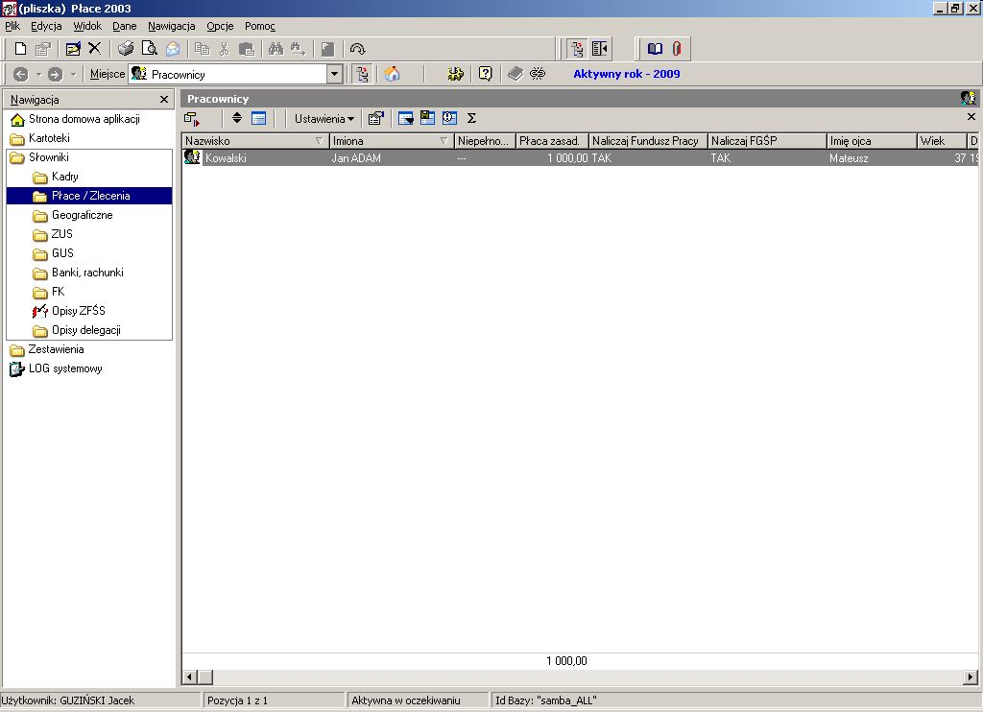Click the Sigma summation icon
The height and width of the screenshot is (712, 983).
point(472,118)
